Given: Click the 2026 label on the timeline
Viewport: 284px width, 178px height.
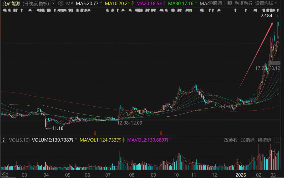Looking at the screenshot, I should coord(241,175).
